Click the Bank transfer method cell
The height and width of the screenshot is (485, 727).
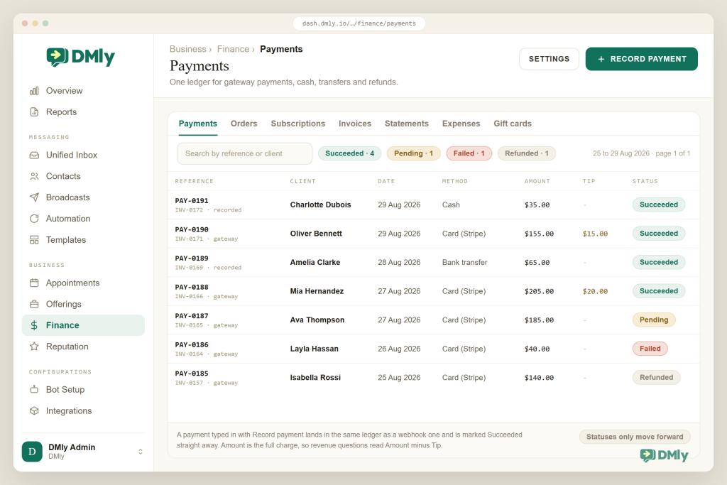464,263
